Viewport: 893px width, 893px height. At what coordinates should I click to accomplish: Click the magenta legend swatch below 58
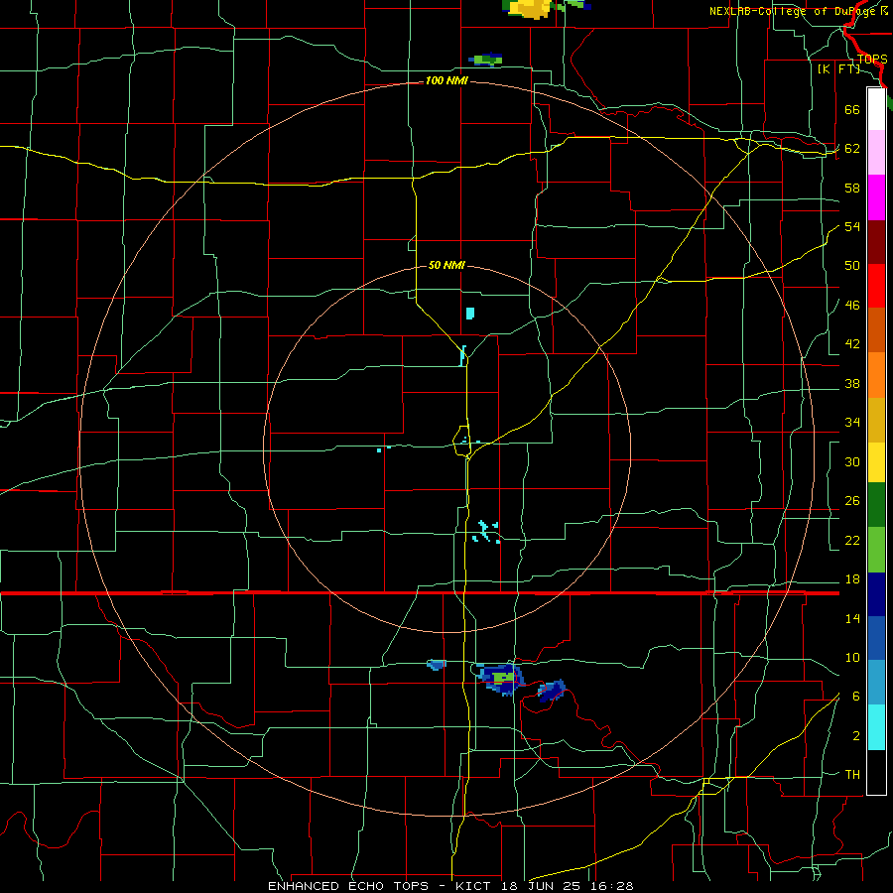[x=876, y=197]
